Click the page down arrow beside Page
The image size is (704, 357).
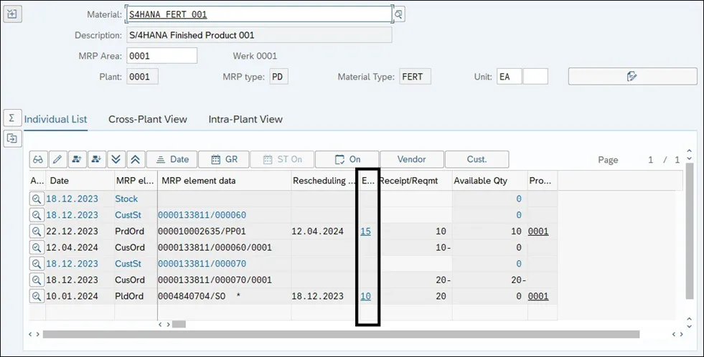click(x=689, y=159)
